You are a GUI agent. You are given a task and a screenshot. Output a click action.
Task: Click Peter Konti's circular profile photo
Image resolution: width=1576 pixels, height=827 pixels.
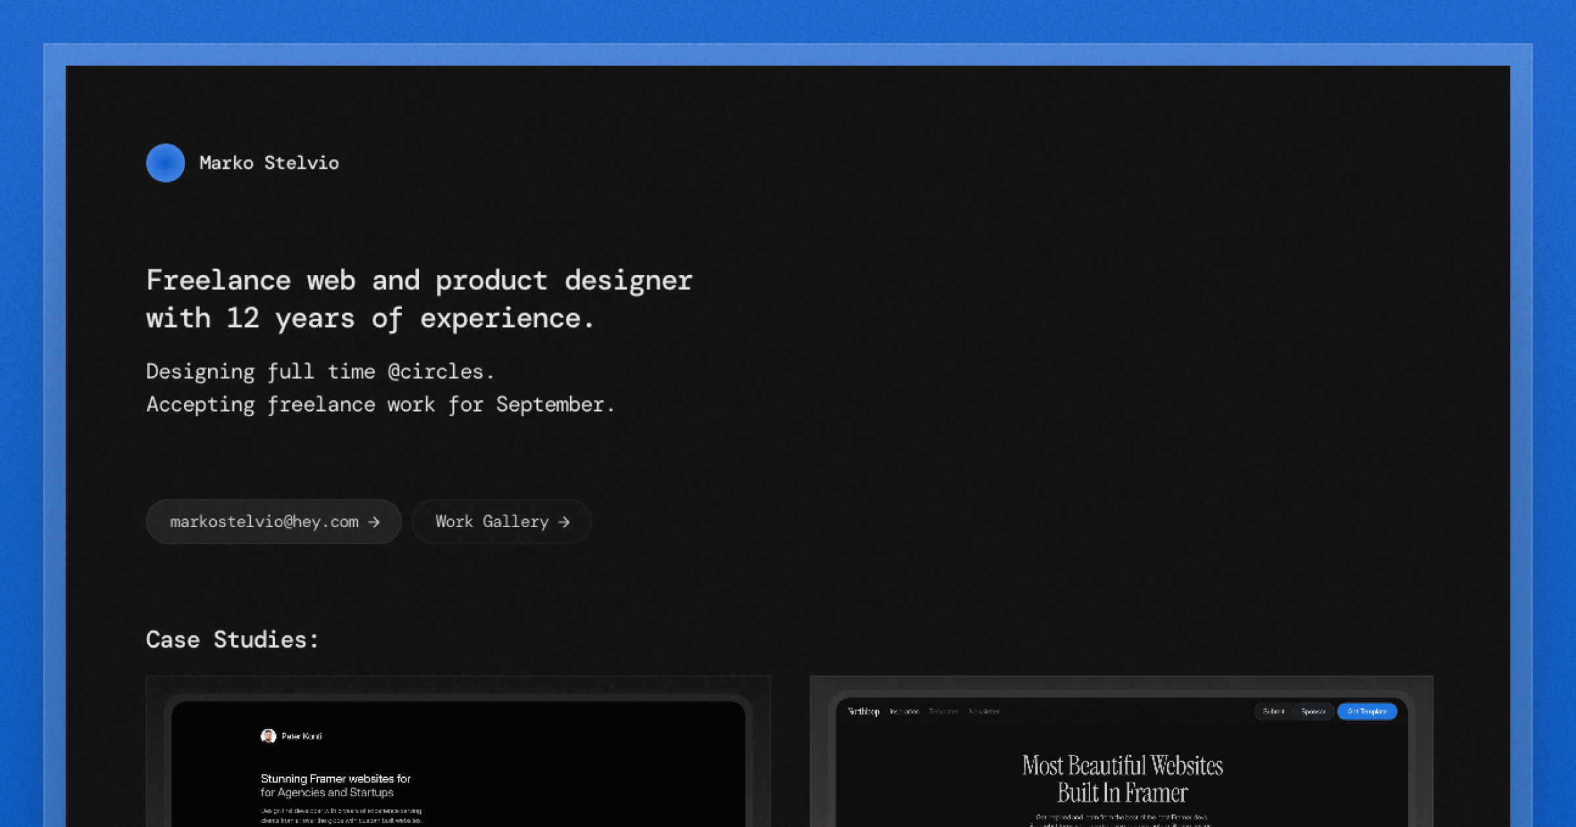point(268,736)
